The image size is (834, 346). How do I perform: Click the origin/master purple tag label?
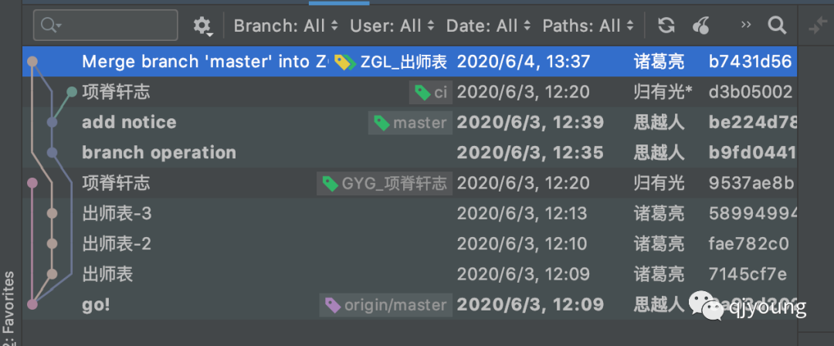386,305
